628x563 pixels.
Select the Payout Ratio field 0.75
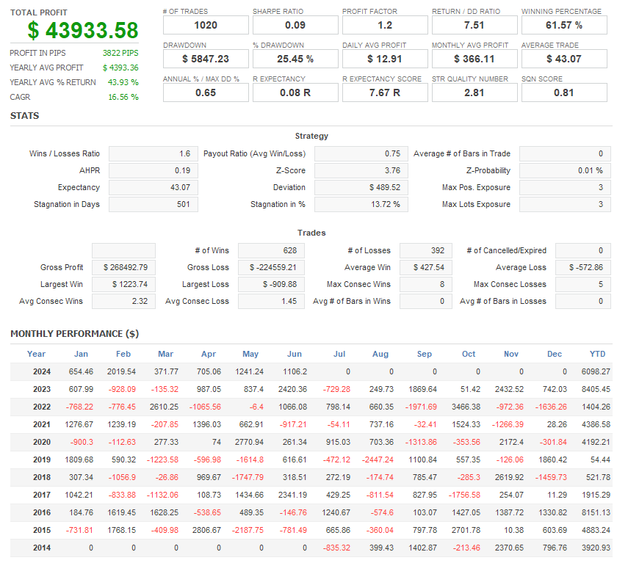pos(361,153)
